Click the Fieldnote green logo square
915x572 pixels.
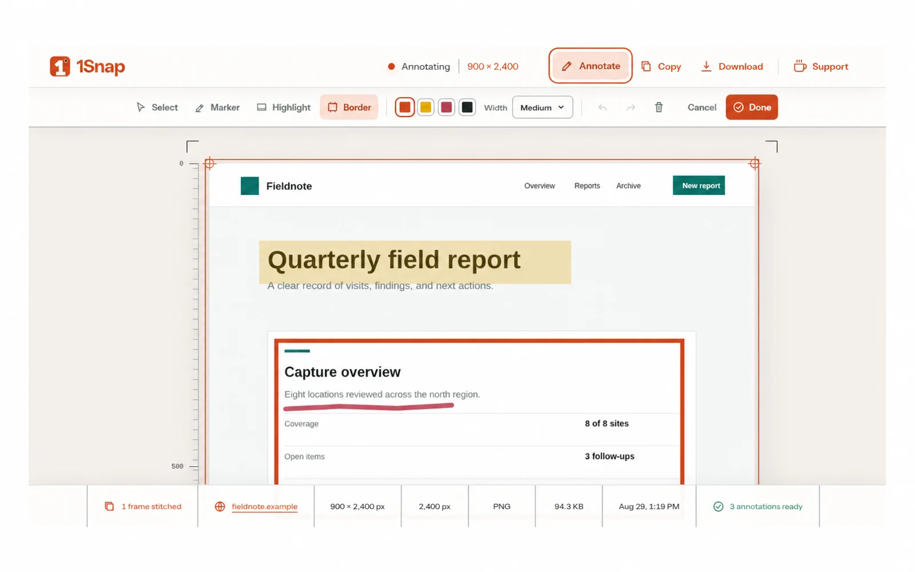point(250,186)
